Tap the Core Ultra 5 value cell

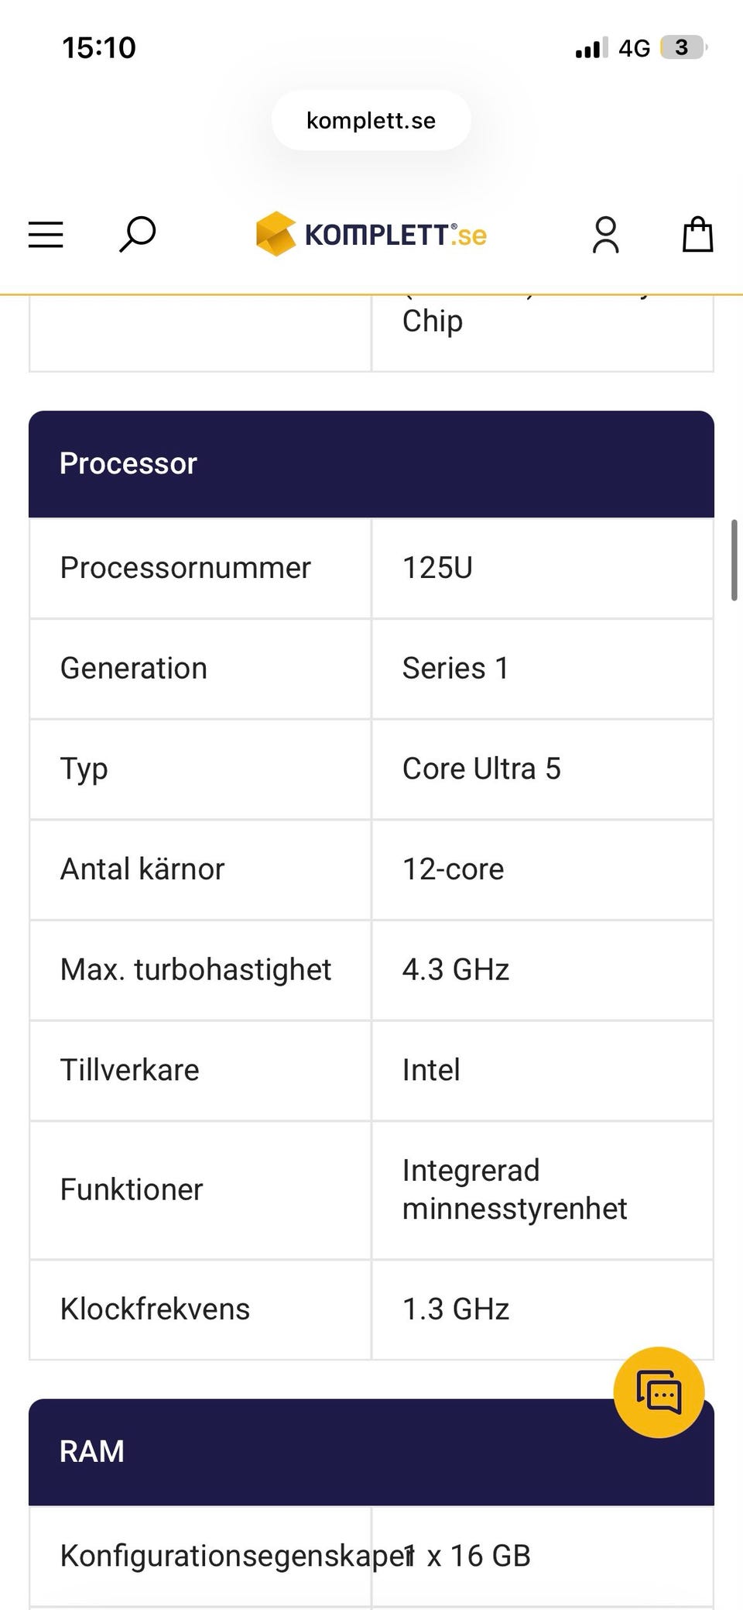coord(481,769)
